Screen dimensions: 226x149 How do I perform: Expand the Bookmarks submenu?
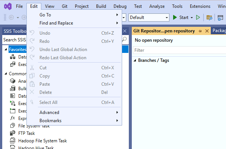click(x=74, y=121)
